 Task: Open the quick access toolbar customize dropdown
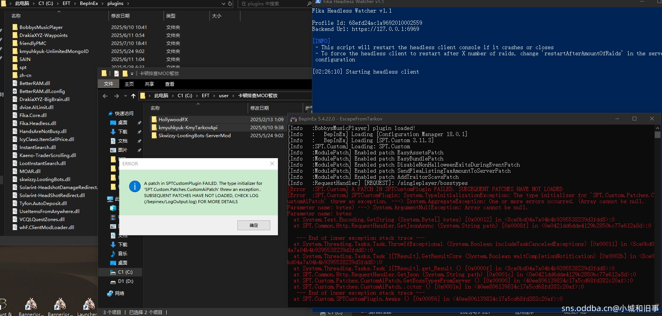click(x=132, y=74)
